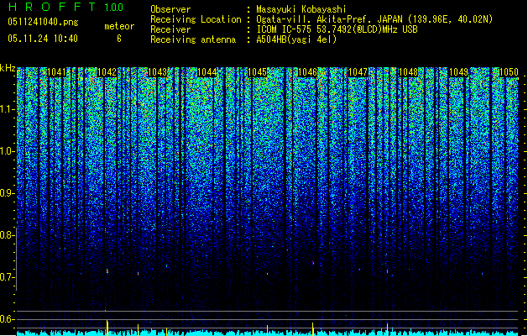Click the Receiving antenna label

[193, 39]
